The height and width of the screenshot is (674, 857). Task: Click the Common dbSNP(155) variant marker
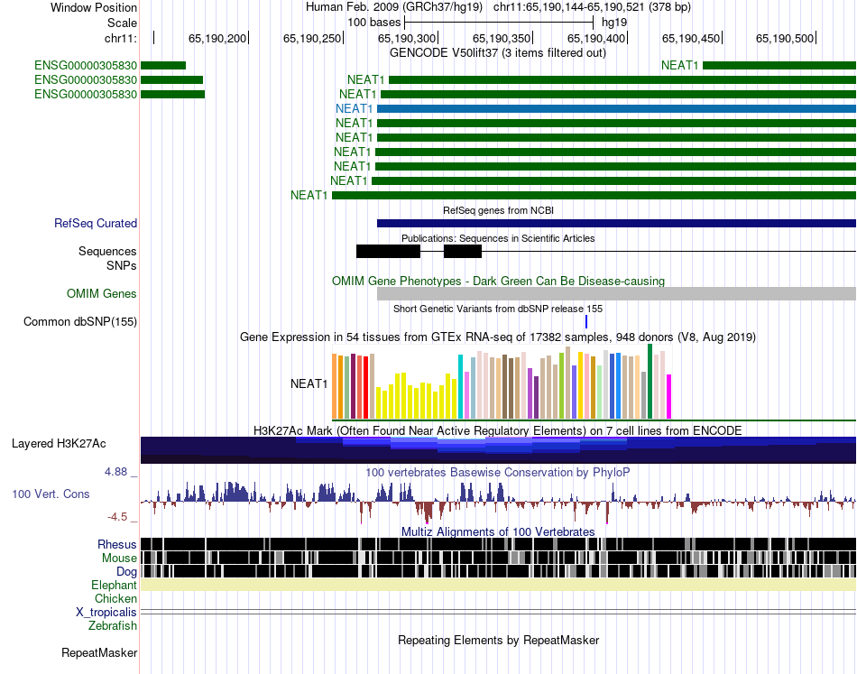[x=585, y=321]
